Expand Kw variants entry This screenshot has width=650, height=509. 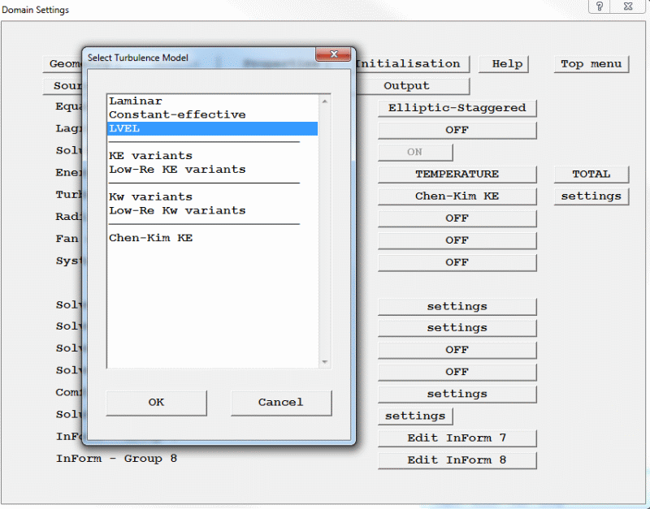click(150, 197)
